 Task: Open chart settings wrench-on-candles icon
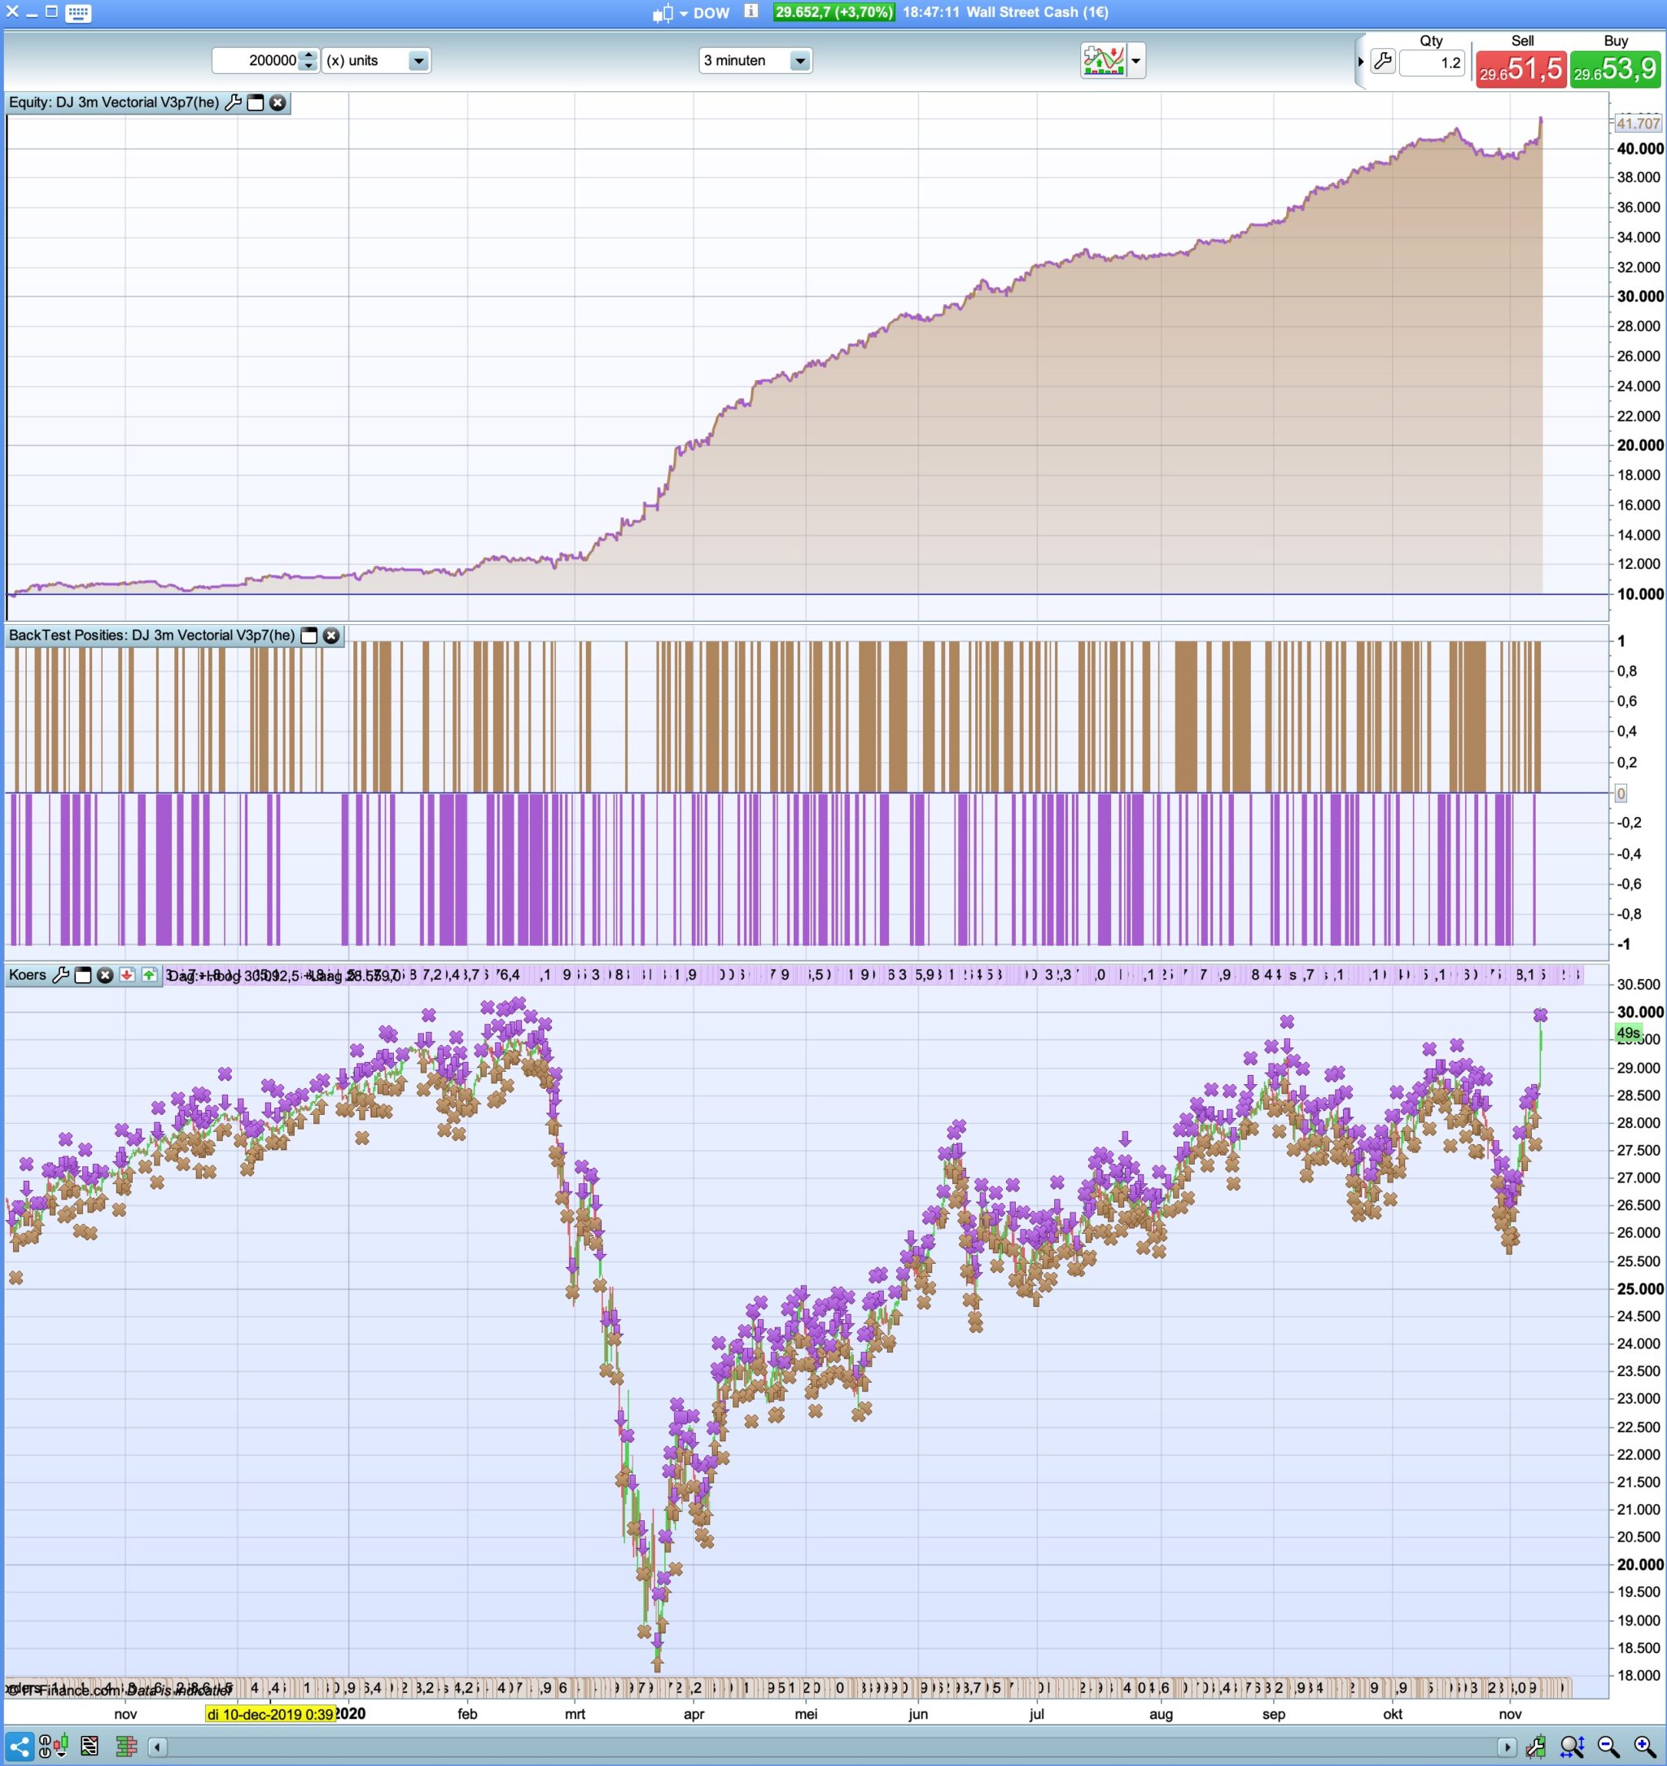pos(1535,1746)
